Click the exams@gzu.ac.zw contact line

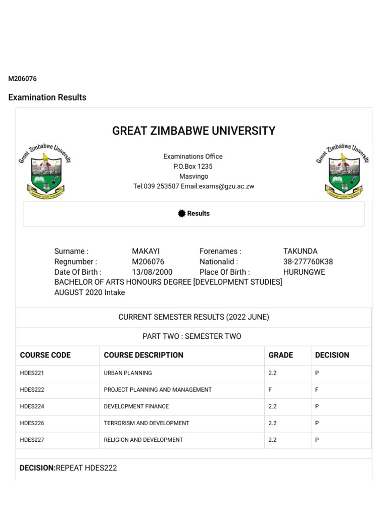pyautogui.click(x=193, y=186)
